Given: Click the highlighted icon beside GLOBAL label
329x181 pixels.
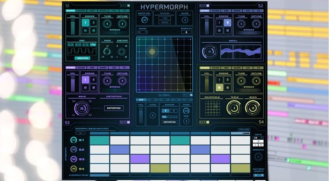Looking at the screenshot, I should 191,95.
